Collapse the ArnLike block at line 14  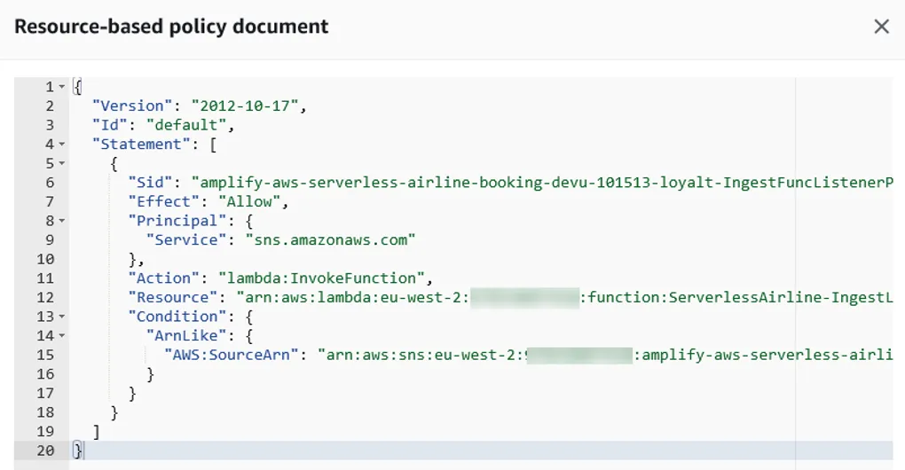(61, 336)
